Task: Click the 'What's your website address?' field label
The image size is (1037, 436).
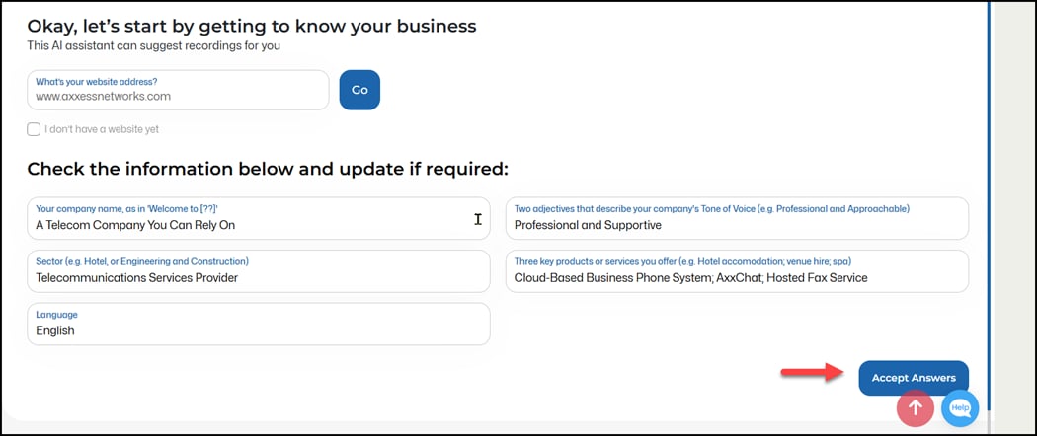Action: tap(96, 81)
